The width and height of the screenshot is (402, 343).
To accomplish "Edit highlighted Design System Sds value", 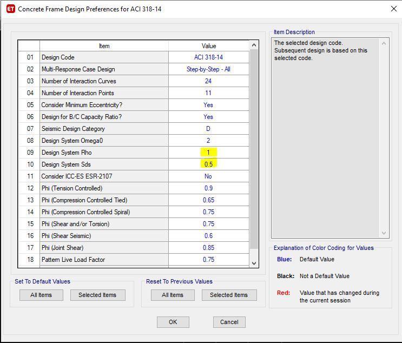I will [x=208, y=164].
